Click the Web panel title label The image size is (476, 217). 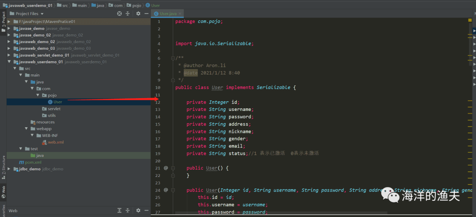[13, 210]
